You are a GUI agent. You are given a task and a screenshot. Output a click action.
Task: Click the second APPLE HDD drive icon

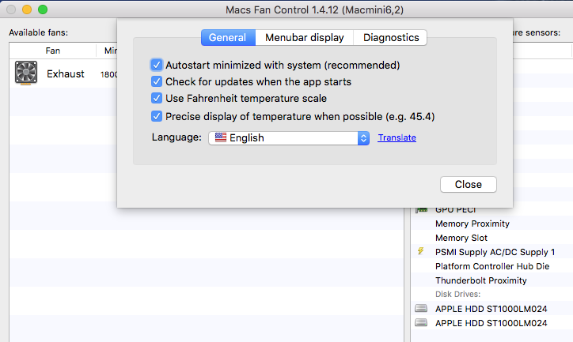point(421,323)
